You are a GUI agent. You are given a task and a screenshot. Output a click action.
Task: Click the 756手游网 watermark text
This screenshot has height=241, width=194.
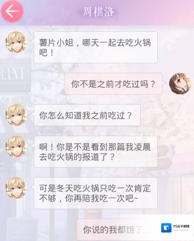[181, 226]
